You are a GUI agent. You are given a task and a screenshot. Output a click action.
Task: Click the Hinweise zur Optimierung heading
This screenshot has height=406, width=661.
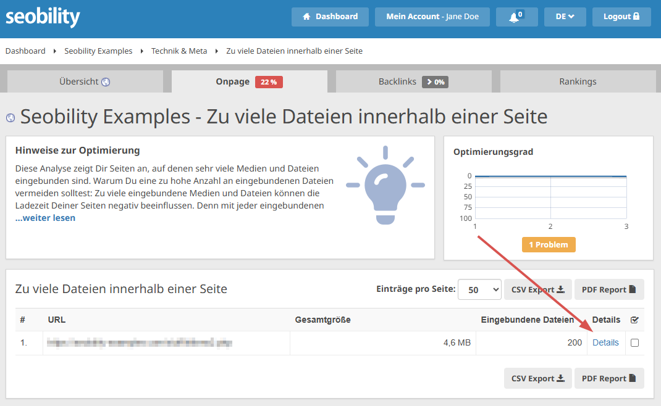pos(78,151)
